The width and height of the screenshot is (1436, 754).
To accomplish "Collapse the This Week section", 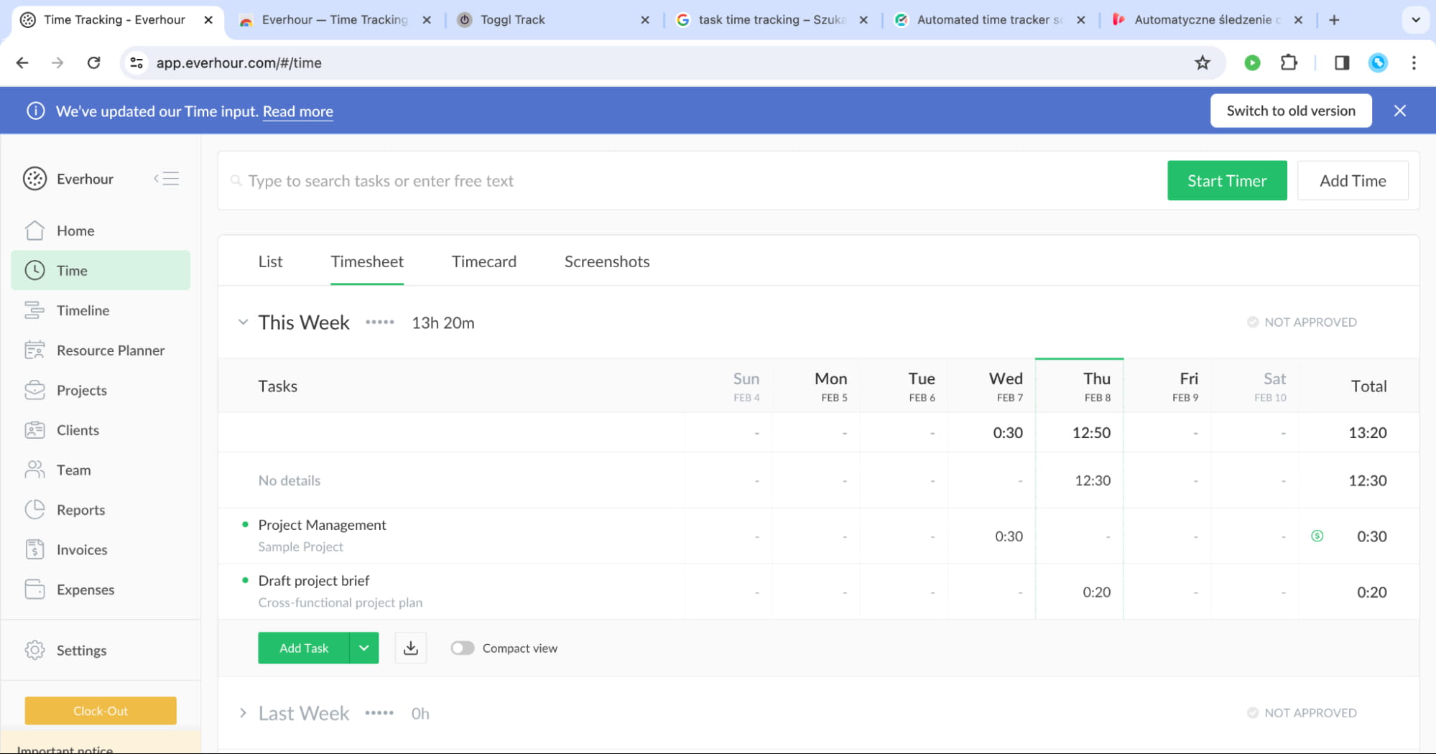I will (x=244, y=322).
